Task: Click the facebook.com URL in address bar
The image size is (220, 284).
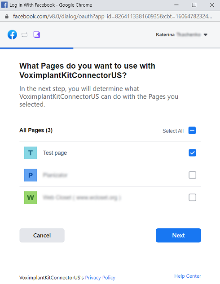Action: click(x=113, y=17)
